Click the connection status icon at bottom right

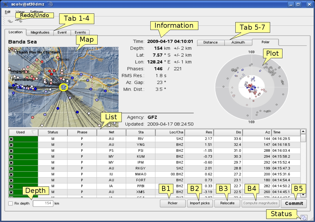(x=304, y=218)
